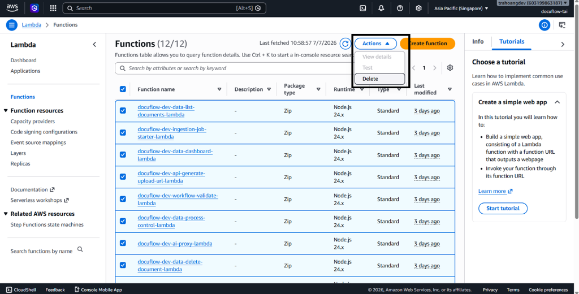
Task: Open the notifications bell
Action: [382, 8]
